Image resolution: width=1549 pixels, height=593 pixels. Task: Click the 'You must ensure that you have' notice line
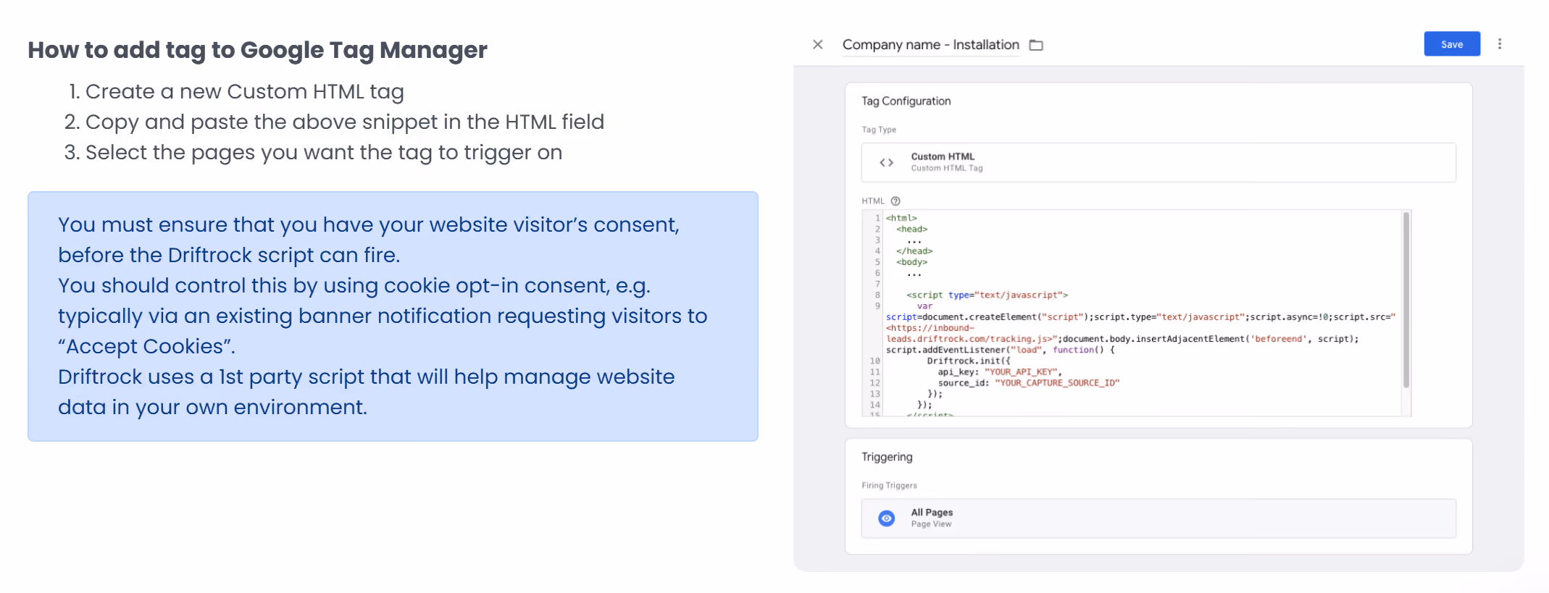pyautogui.click(x=369, y=225)
